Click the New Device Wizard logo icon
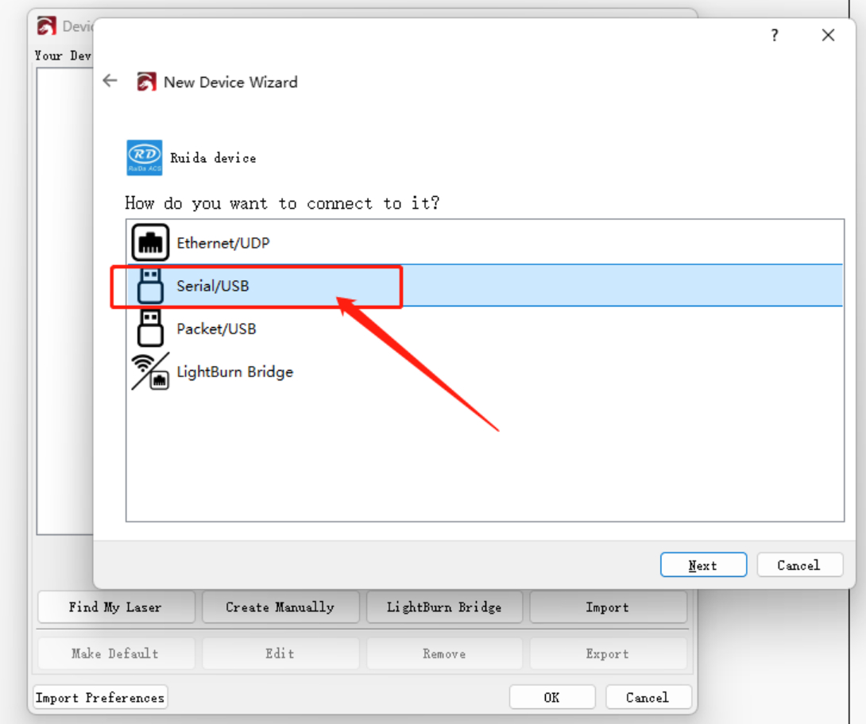Viewport: 866px width, 724px height. [x=146, y=82]
